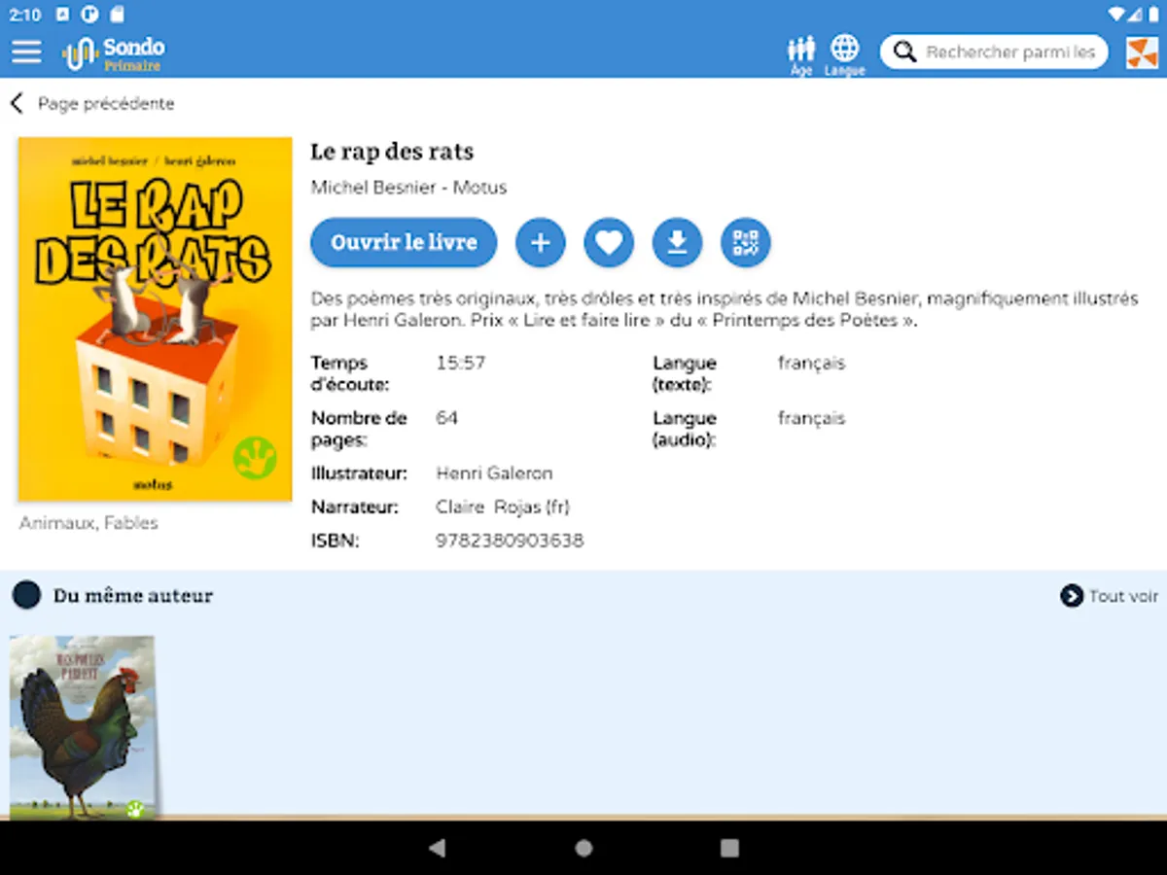Viewport: 1167px width, 875px height.
Task: Open the hamburger menu
Action: pyautogui.click(x=26, y=52)
